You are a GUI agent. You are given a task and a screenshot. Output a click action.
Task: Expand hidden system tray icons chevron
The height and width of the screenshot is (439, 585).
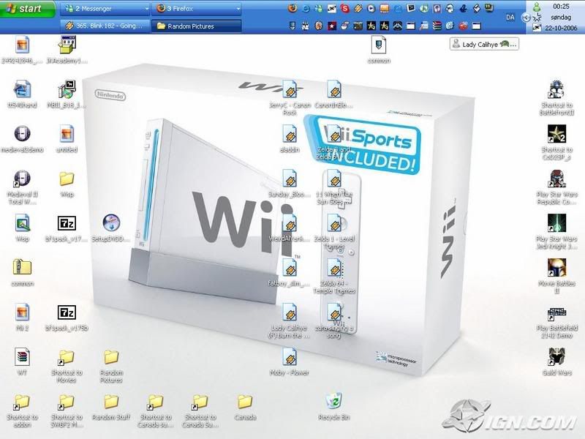point(526,17)
